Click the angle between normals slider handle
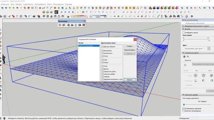 click(184, 104)
